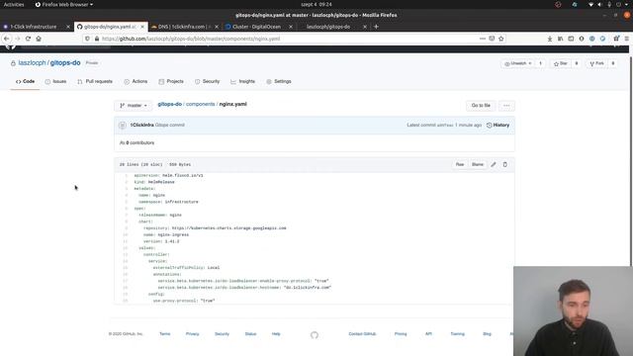Click the browser forward arrow
Screen dimensions: 633x356
click(18, 39)
